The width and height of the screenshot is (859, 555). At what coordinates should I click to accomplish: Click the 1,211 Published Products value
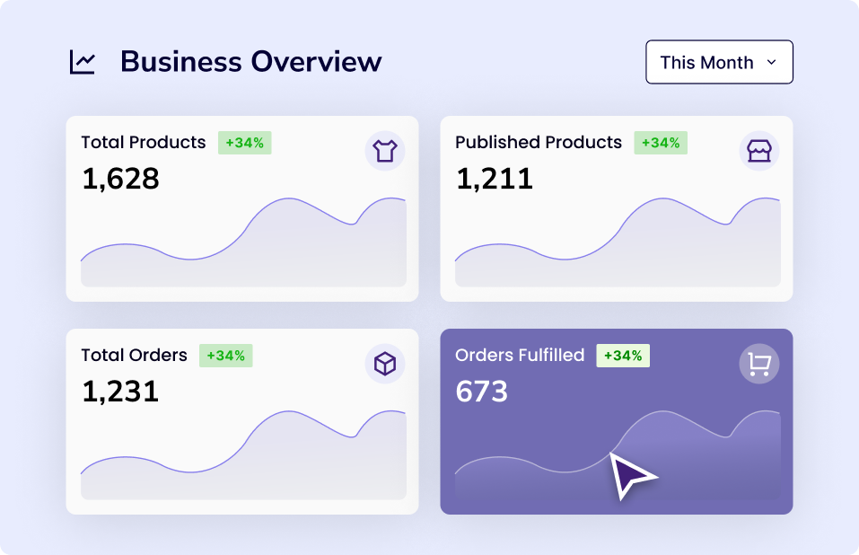click(494, 180)
